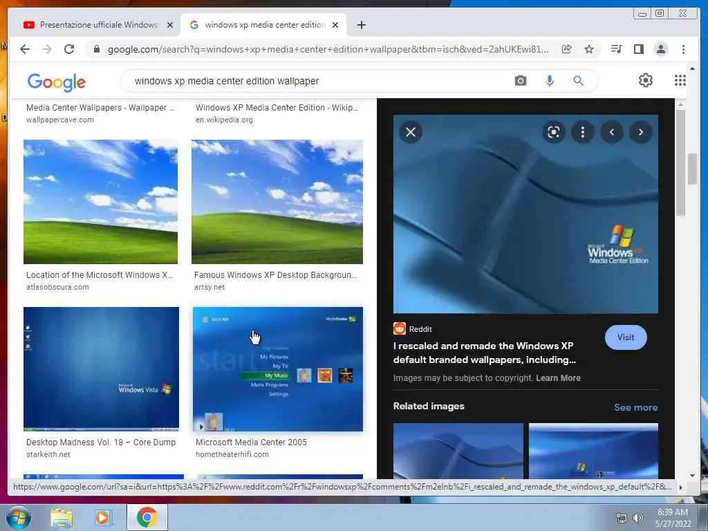
Task: Search inside image with Lens icon
Action: 554,132
